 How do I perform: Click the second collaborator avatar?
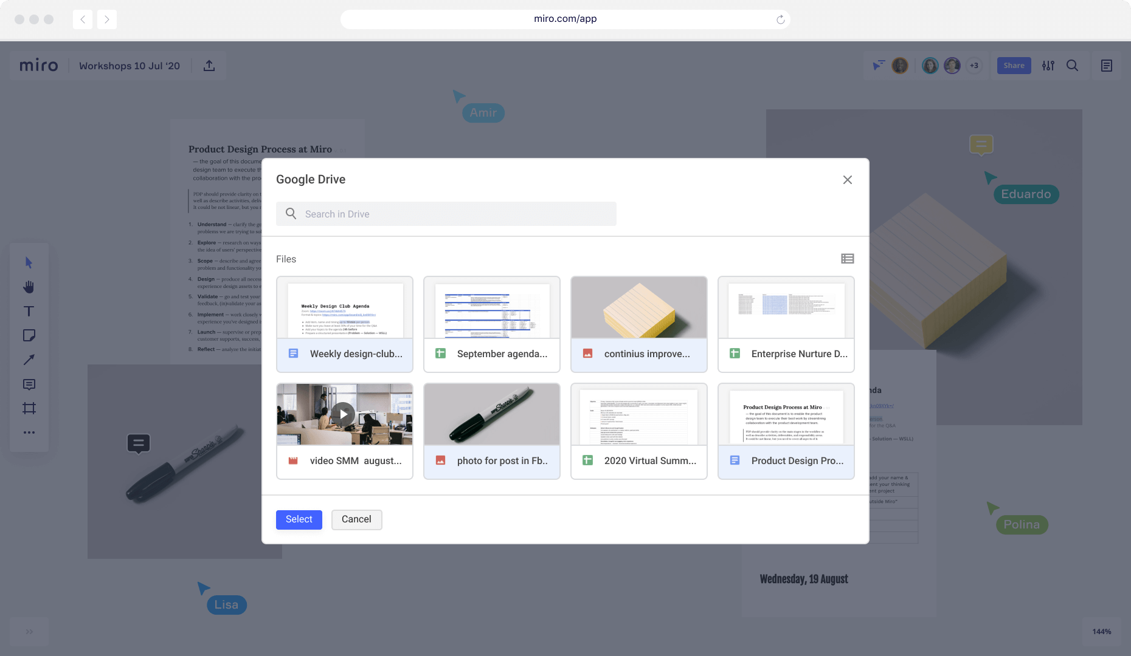tap(930, 66)
